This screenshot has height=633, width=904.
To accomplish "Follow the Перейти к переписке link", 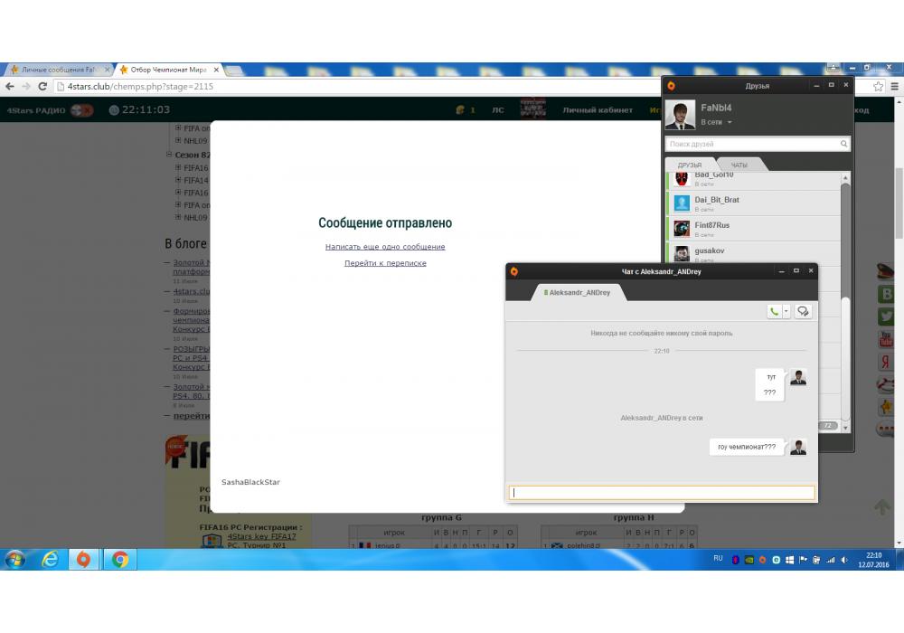I will pyautogui.click(x=385, y=263).
